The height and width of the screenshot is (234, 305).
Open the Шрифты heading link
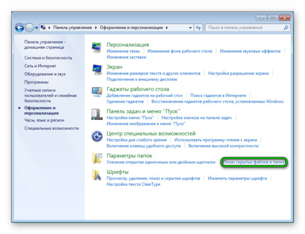pos(118,172)
